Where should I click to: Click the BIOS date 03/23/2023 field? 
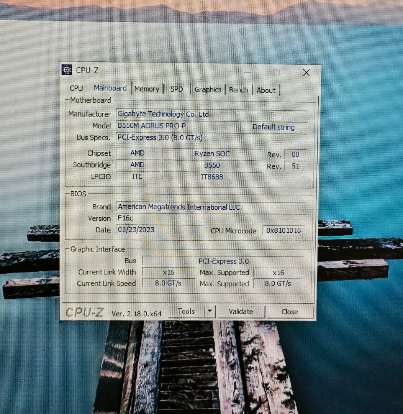pyautogui.click(x=159, y=230)
